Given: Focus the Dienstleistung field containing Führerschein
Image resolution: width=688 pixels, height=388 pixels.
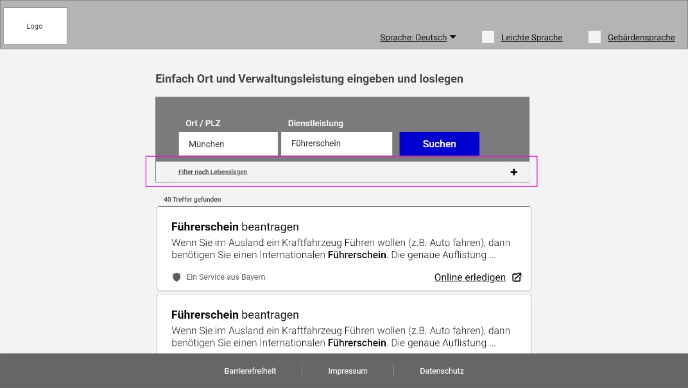Looking at the screenshot, I should coord(336,143).
